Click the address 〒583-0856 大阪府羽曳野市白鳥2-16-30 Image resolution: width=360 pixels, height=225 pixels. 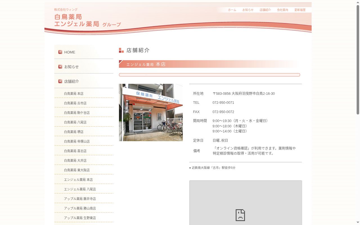pos(244,94)
